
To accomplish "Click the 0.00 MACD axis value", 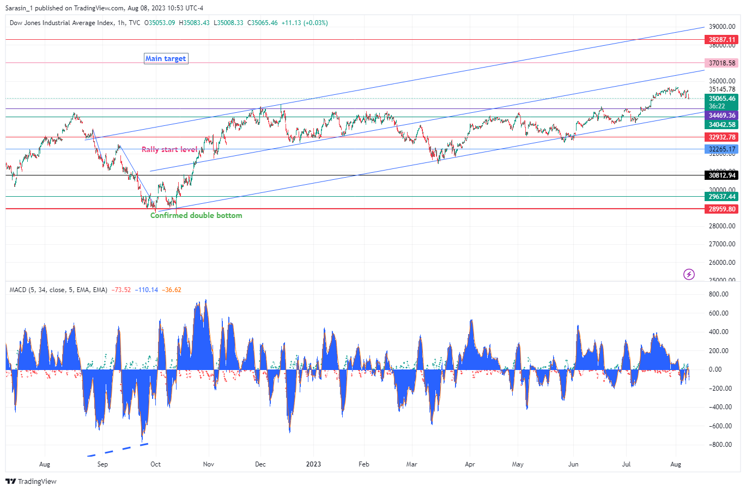I will [715, 369].
